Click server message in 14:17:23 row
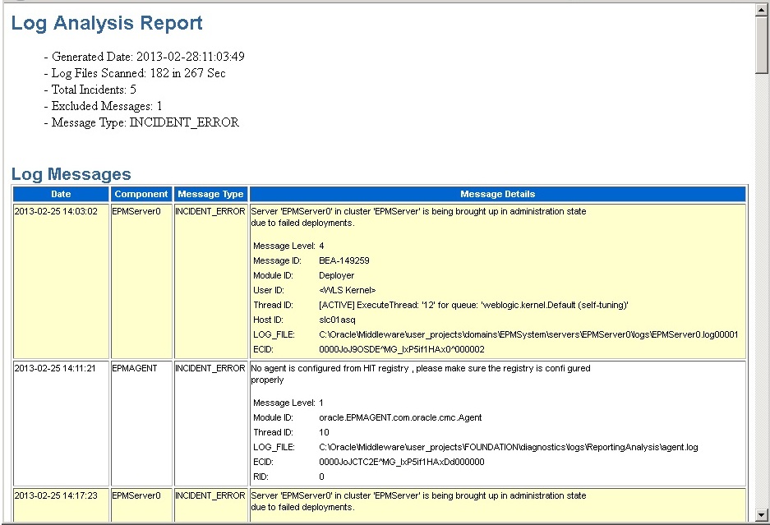 pyautogui.click(x=418, y=501)
